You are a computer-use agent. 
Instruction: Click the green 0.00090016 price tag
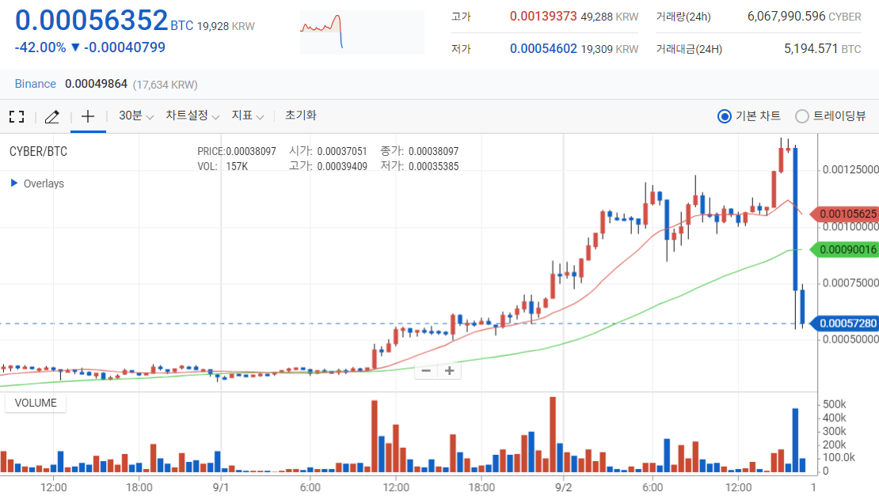click(847, 250)
